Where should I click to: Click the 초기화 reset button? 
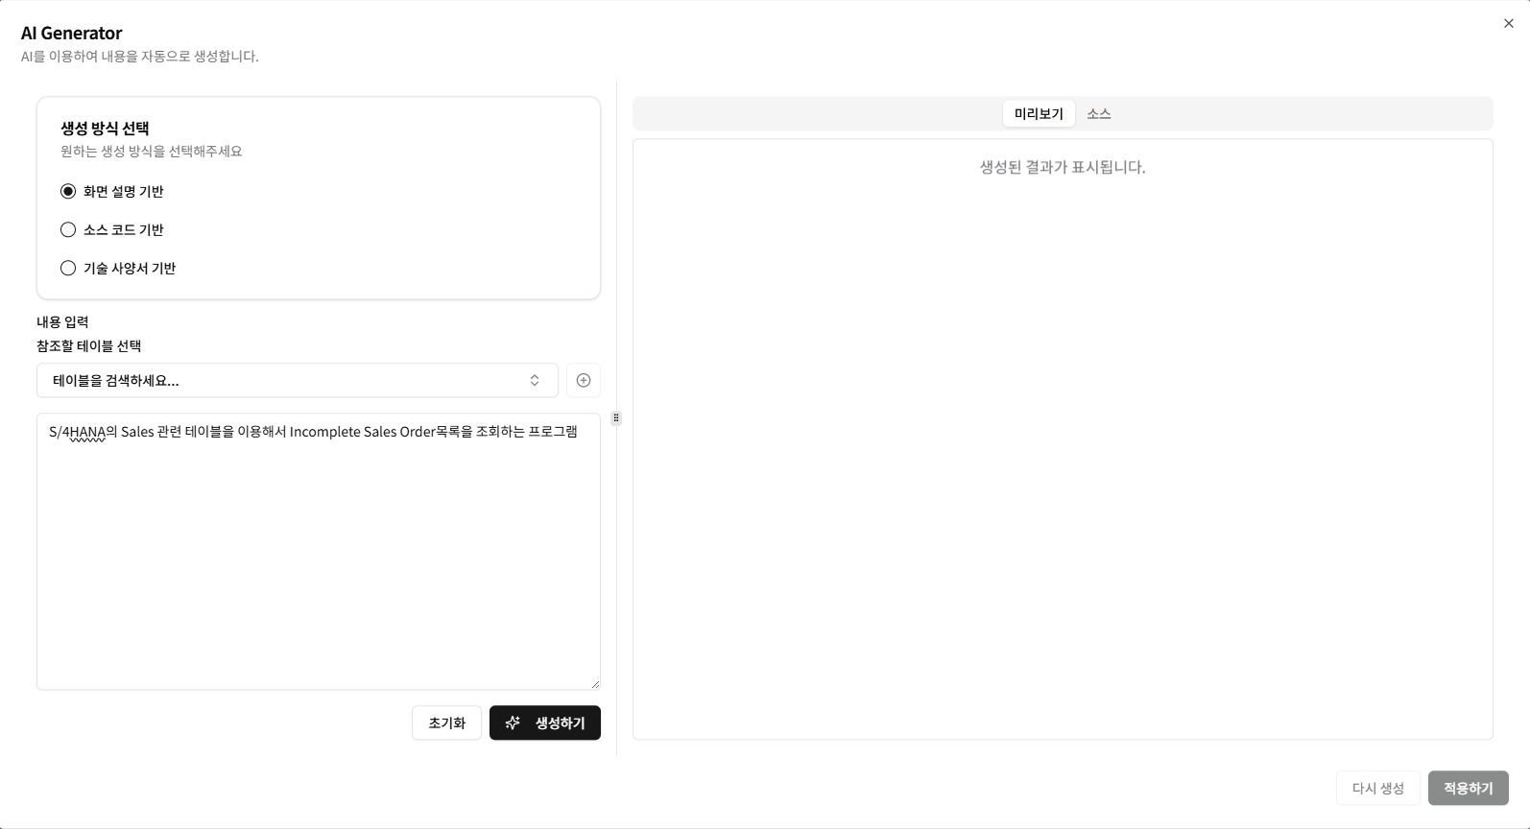445,722
